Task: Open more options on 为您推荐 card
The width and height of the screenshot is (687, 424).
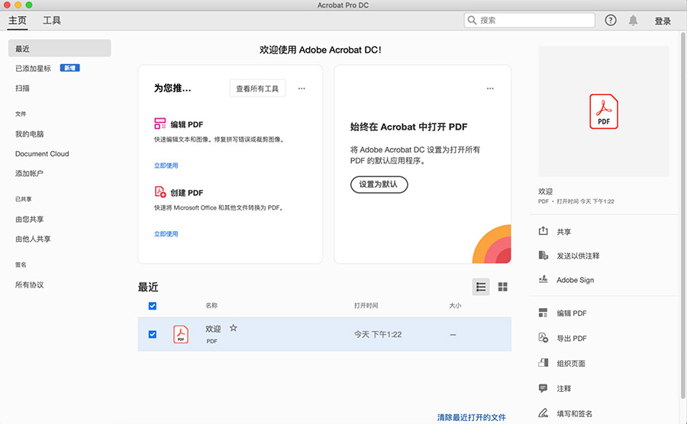Action: pyautogui.click(x=302, y=88)
